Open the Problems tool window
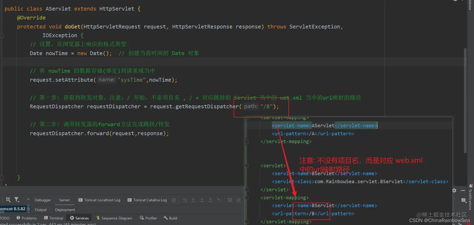Viewport: 474px width, 225px height. click(x=27, y=218)
